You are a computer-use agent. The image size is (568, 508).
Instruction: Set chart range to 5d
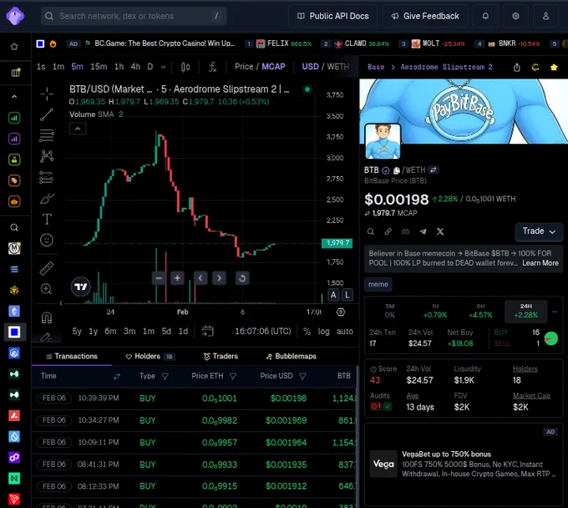click(x=166, y=331)
